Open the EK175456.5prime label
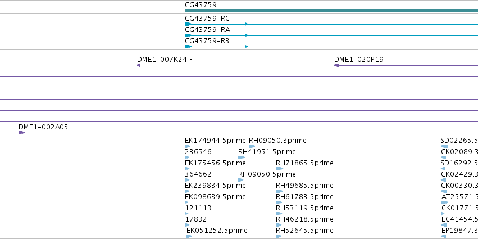Screen dimensions: 478x239 click(x=215, y=163)
